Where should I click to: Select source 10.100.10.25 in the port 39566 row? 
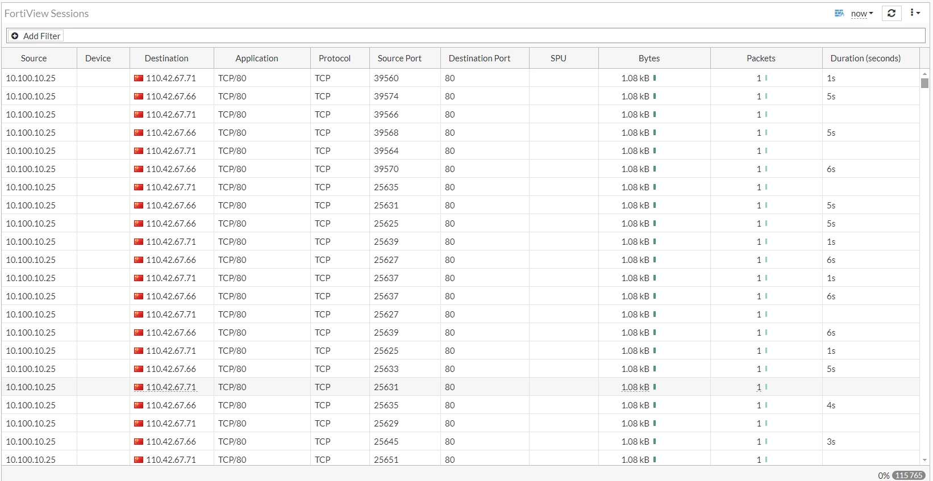coord(31,115)
